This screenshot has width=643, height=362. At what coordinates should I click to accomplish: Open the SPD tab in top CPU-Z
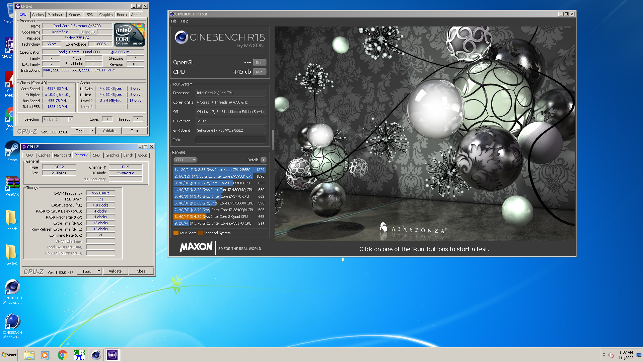pos(90,15)
